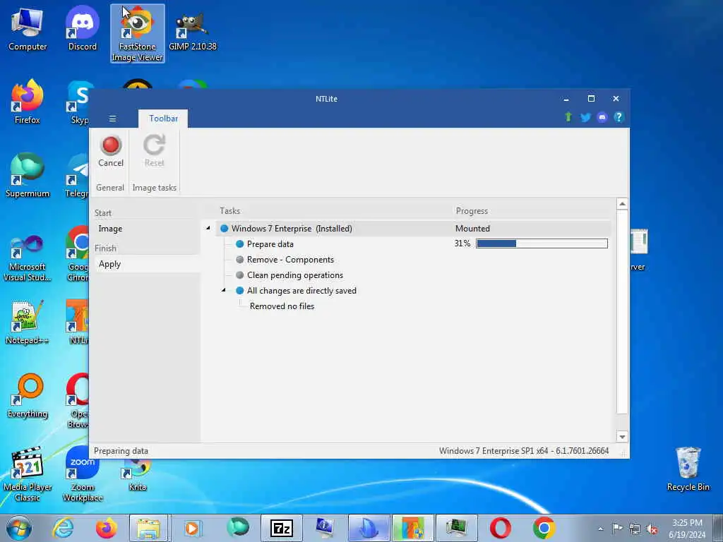Screen dimensions: 723x542
Task: Click 7-Zip taskbar icon
Action: [281, 528]
